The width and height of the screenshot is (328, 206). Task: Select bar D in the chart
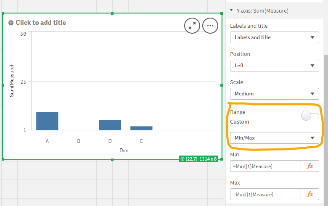pos(110,125)
